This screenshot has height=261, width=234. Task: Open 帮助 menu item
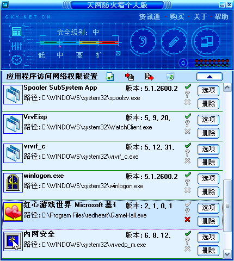[x=221, y=17]
